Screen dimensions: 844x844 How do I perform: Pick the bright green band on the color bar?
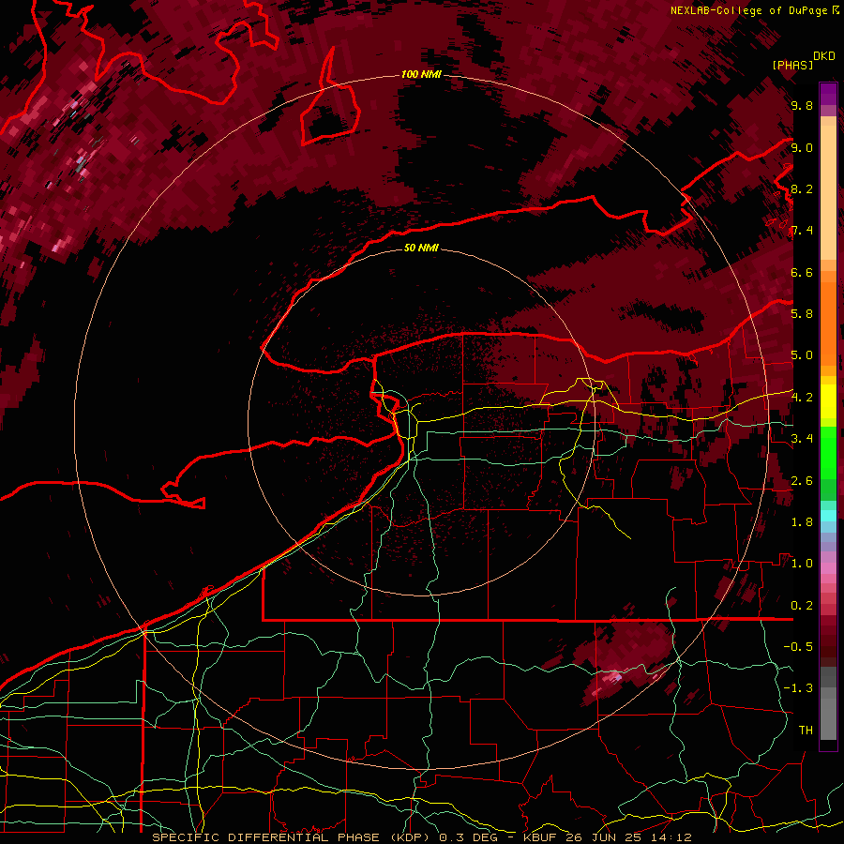click(828, 453)
